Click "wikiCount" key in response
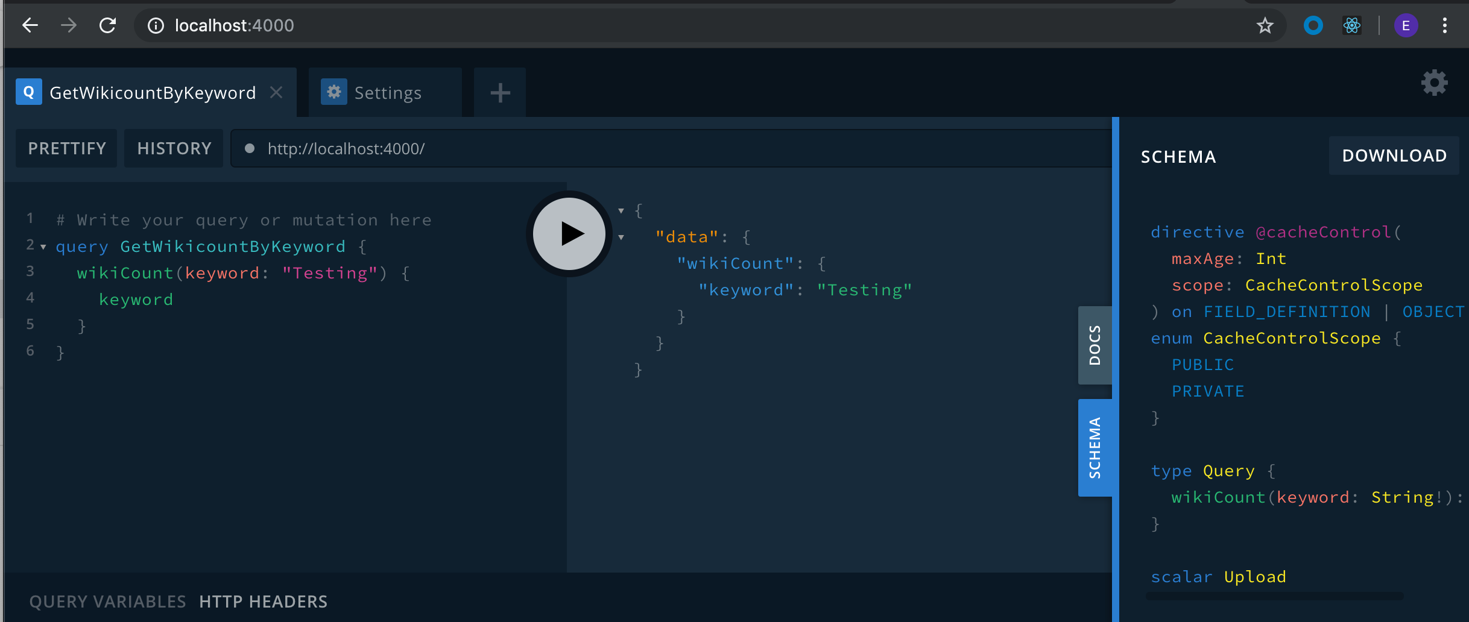The height and width of the screenshot is (622, 1469). pyautogui.click(x=735, y=263)
